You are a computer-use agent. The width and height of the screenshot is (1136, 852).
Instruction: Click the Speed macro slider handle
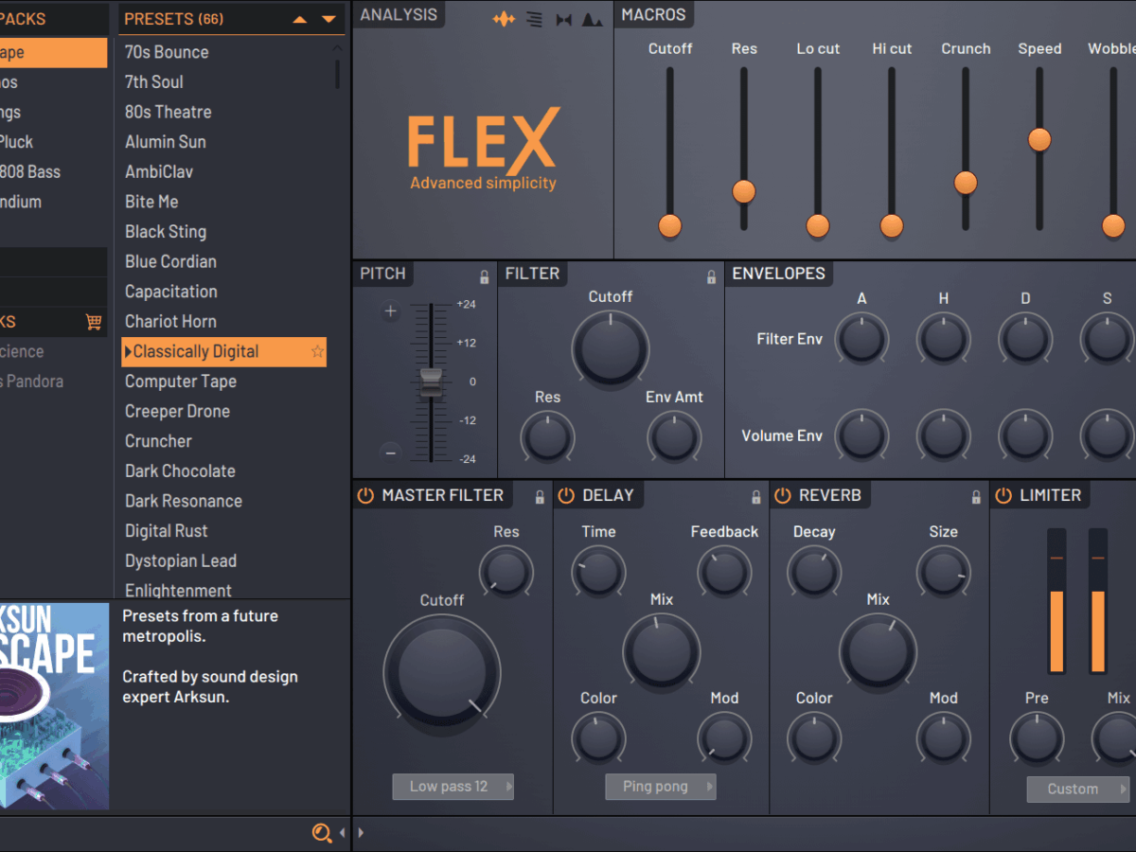tap(1039, 140)
